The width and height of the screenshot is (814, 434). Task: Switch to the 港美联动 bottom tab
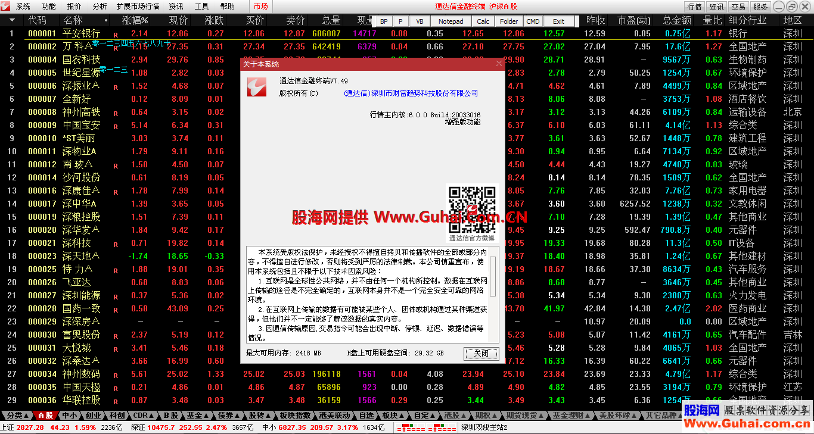point(335,416)
